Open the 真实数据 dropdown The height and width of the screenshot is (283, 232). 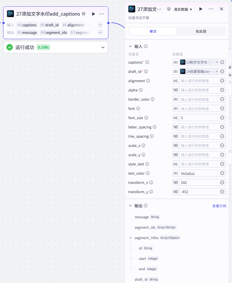[x=183, y=9]
